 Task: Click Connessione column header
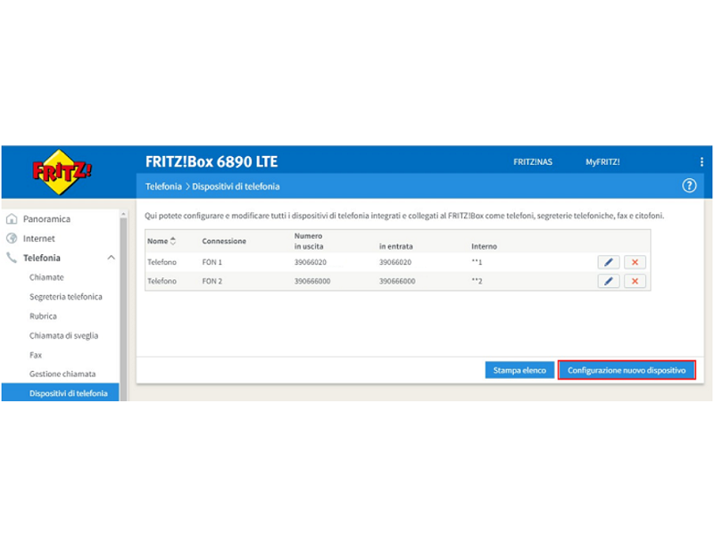[x=224, y=241]
